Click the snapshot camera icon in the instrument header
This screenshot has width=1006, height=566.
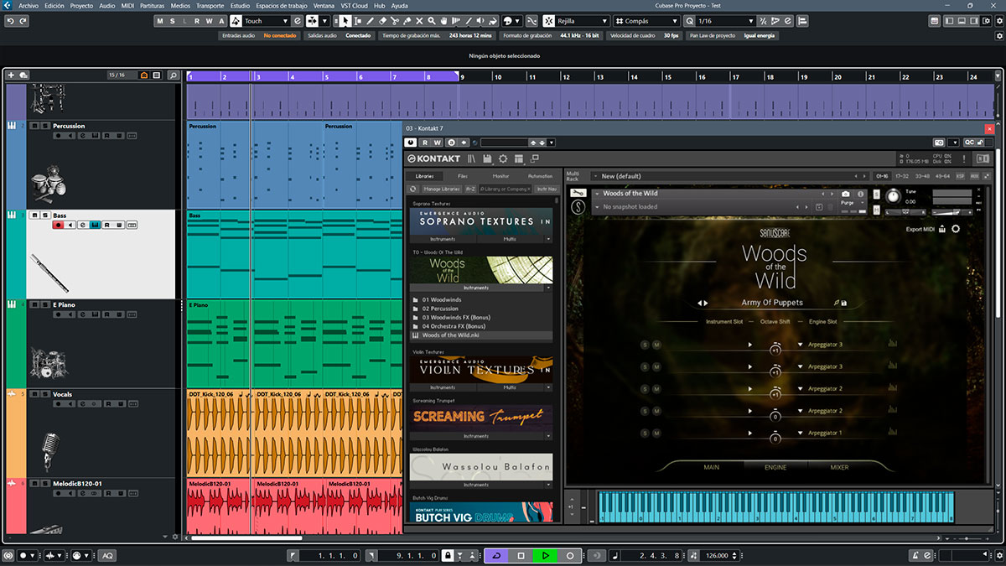[845, 194]
